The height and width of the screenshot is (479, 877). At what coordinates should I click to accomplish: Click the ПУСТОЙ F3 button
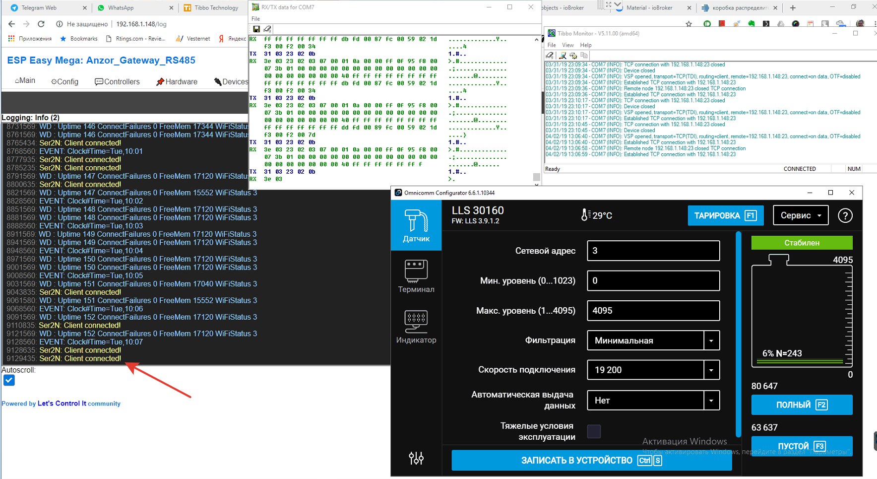click(802, 446)
